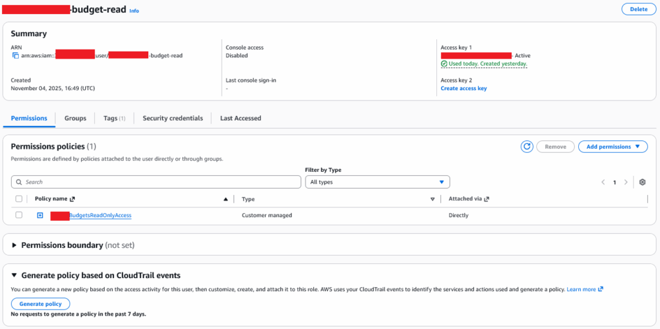Screen dimensions: 660x329
Task: Open the Add permissions dropdown
Action: click(612, 147)
